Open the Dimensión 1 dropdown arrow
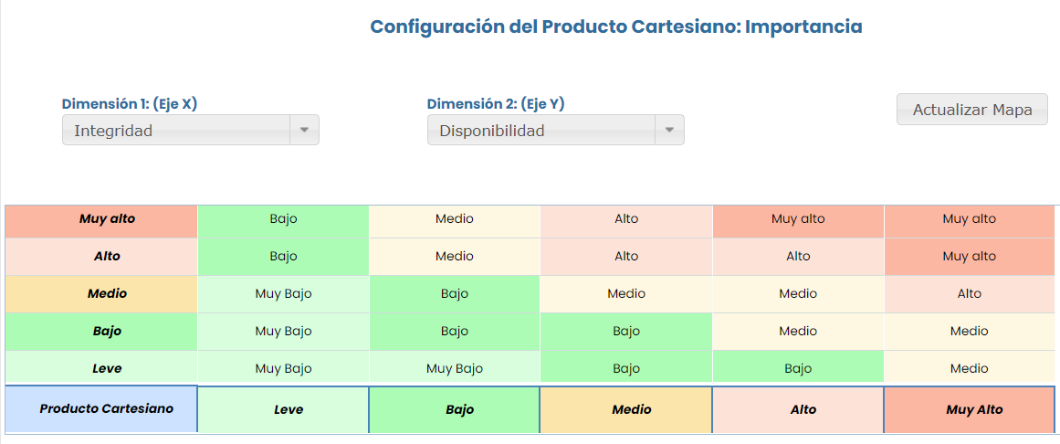This screenshot has height=444, width=1060. click(x=304, y=131)
